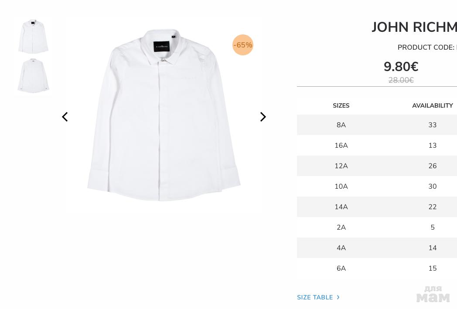This screenshot has width=457, height=309.
Task: Select the 10A size row
Action: pyautogui.click(x=341, y=187)
